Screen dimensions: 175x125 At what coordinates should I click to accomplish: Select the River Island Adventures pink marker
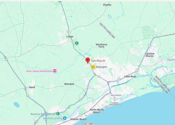click(x=55, y=71)
